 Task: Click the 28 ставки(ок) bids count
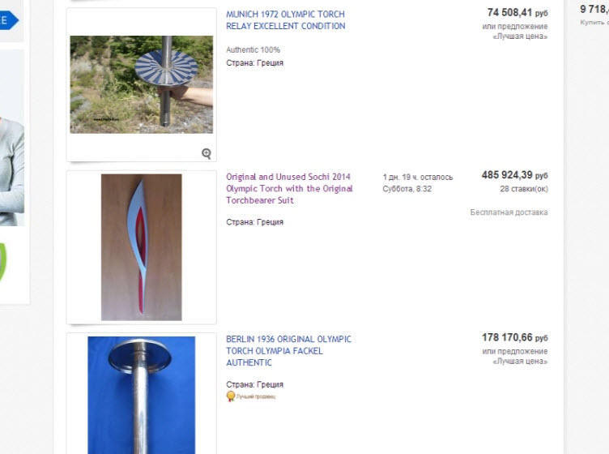point(524,189)
